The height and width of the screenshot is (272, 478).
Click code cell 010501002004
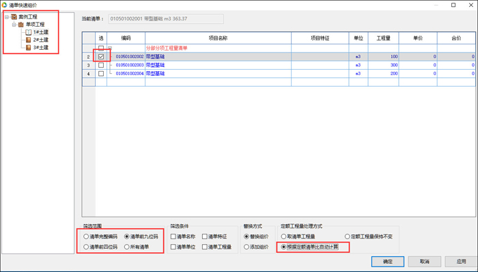click(130, 74)
